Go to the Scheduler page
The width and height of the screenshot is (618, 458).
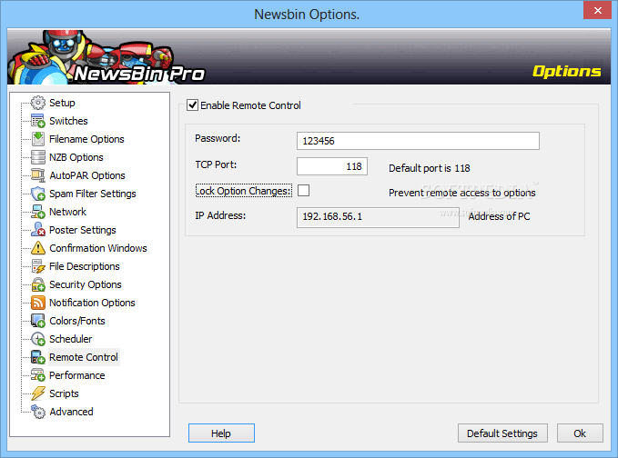click(70, 338)
